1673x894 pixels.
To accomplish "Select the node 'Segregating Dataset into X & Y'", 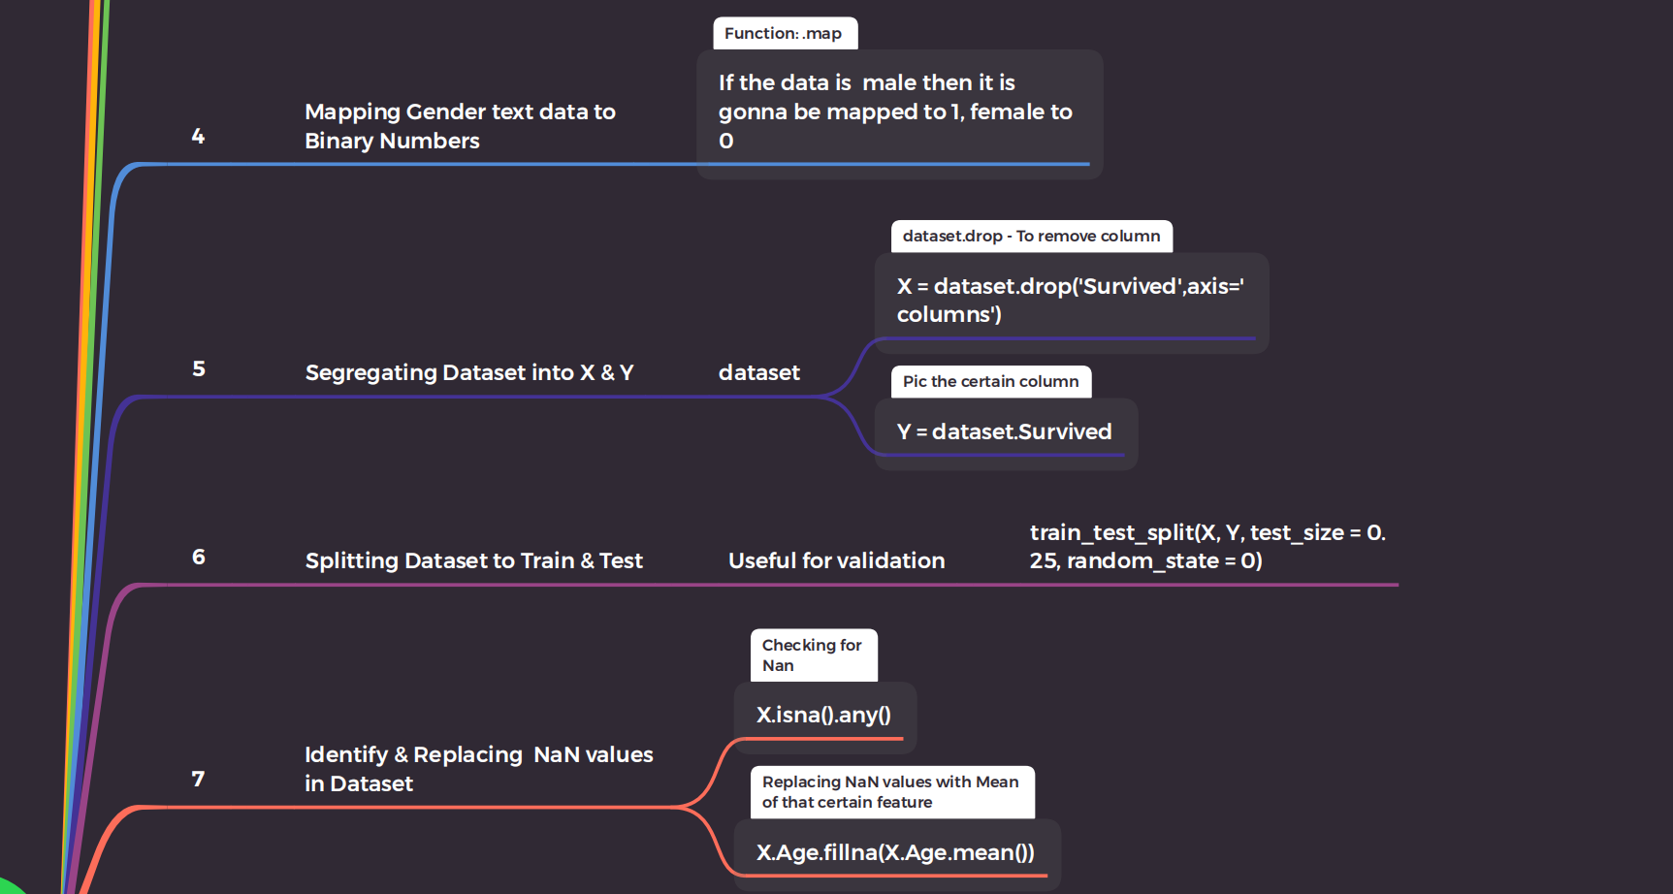I will coord(469,372).
